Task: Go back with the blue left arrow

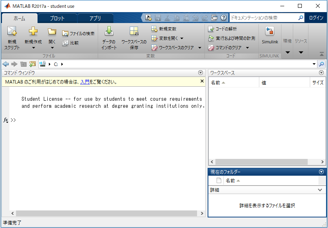Action: coord(5,64)
